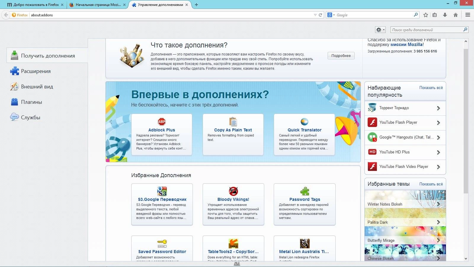Click the Bloody Vikings! icon
The image size is (474, 267).
[x=233, y=191]
